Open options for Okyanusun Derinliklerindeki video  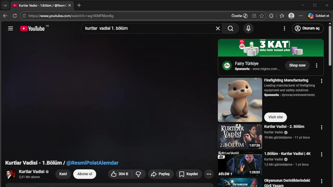coord(322,181)
